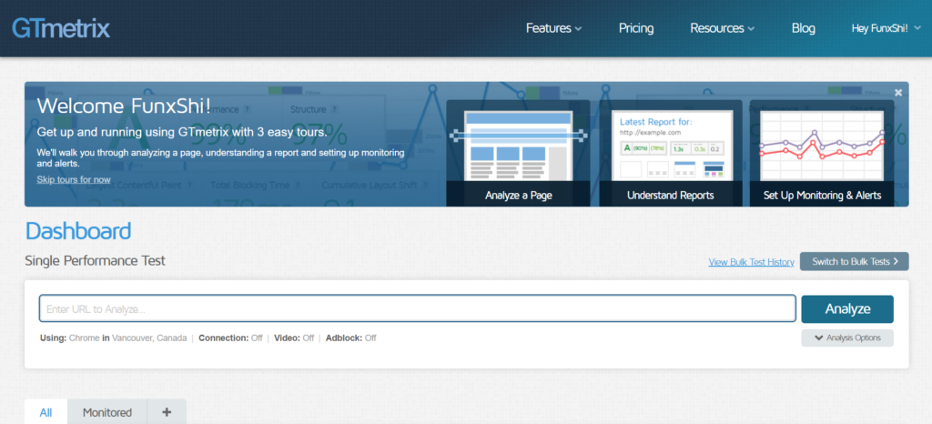
Task: Expand the Features dropdown menu
Action: coord(553,28)
